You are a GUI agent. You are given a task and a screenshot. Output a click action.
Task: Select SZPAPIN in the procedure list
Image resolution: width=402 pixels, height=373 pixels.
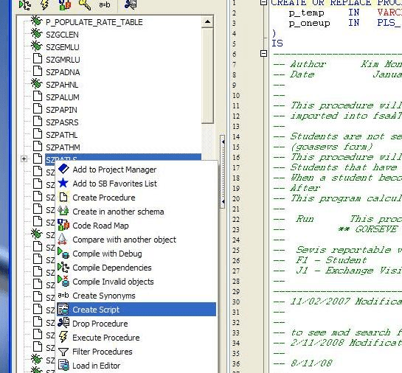pyautogui.click(x=61, y=110)
